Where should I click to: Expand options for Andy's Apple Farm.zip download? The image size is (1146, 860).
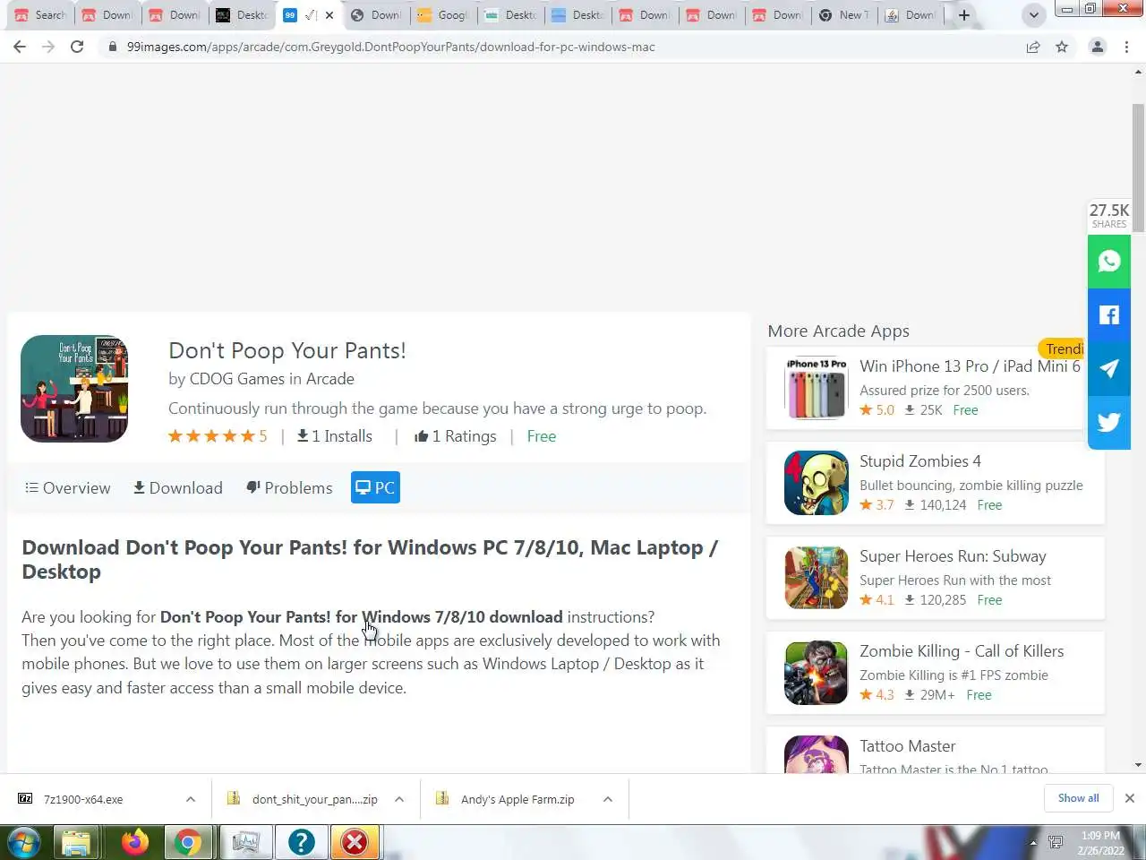[608, 799]
